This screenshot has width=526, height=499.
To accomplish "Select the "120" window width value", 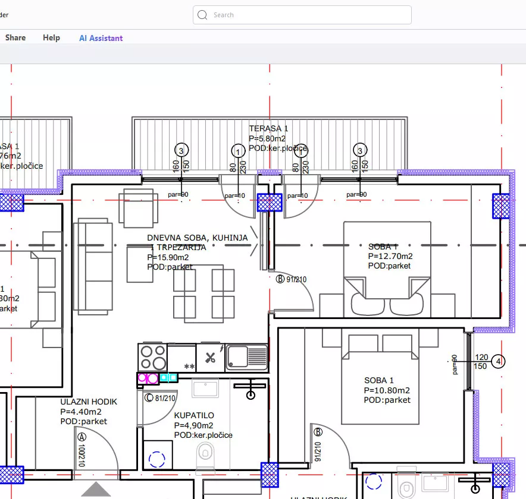I will [x=481, y=358].
